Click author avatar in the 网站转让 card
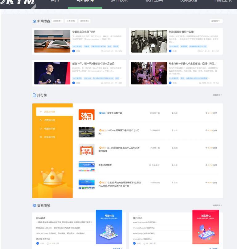This screenshot has width=237, height=249. (x=38, y=243)
